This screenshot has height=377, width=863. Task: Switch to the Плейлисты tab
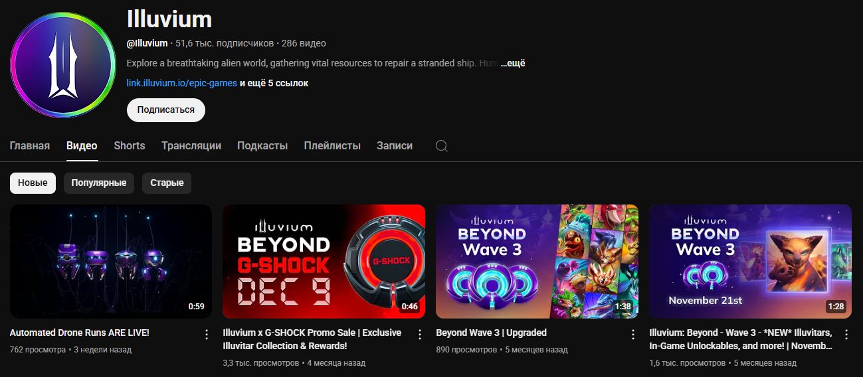tap(332, 146)
